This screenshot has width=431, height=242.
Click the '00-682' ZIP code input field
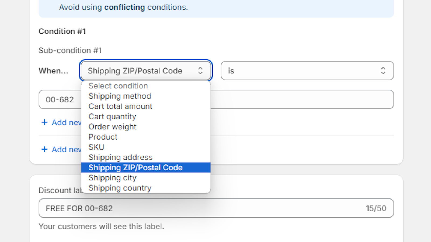[60, 99]
